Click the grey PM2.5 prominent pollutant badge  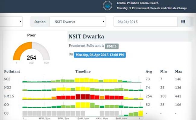(112, 46)
